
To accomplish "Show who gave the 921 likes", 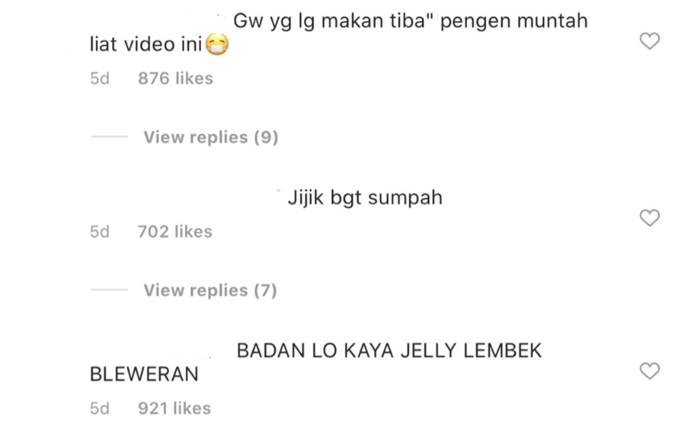I will 175,408.
